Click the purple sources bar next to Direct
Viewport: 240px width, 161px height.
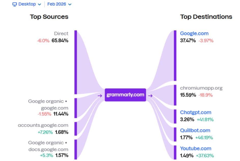(x=76, y=61)
